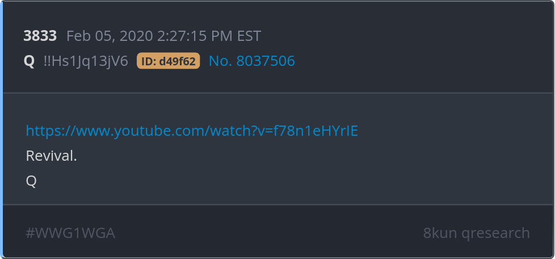Click the Revival. text line

(51, 156)
